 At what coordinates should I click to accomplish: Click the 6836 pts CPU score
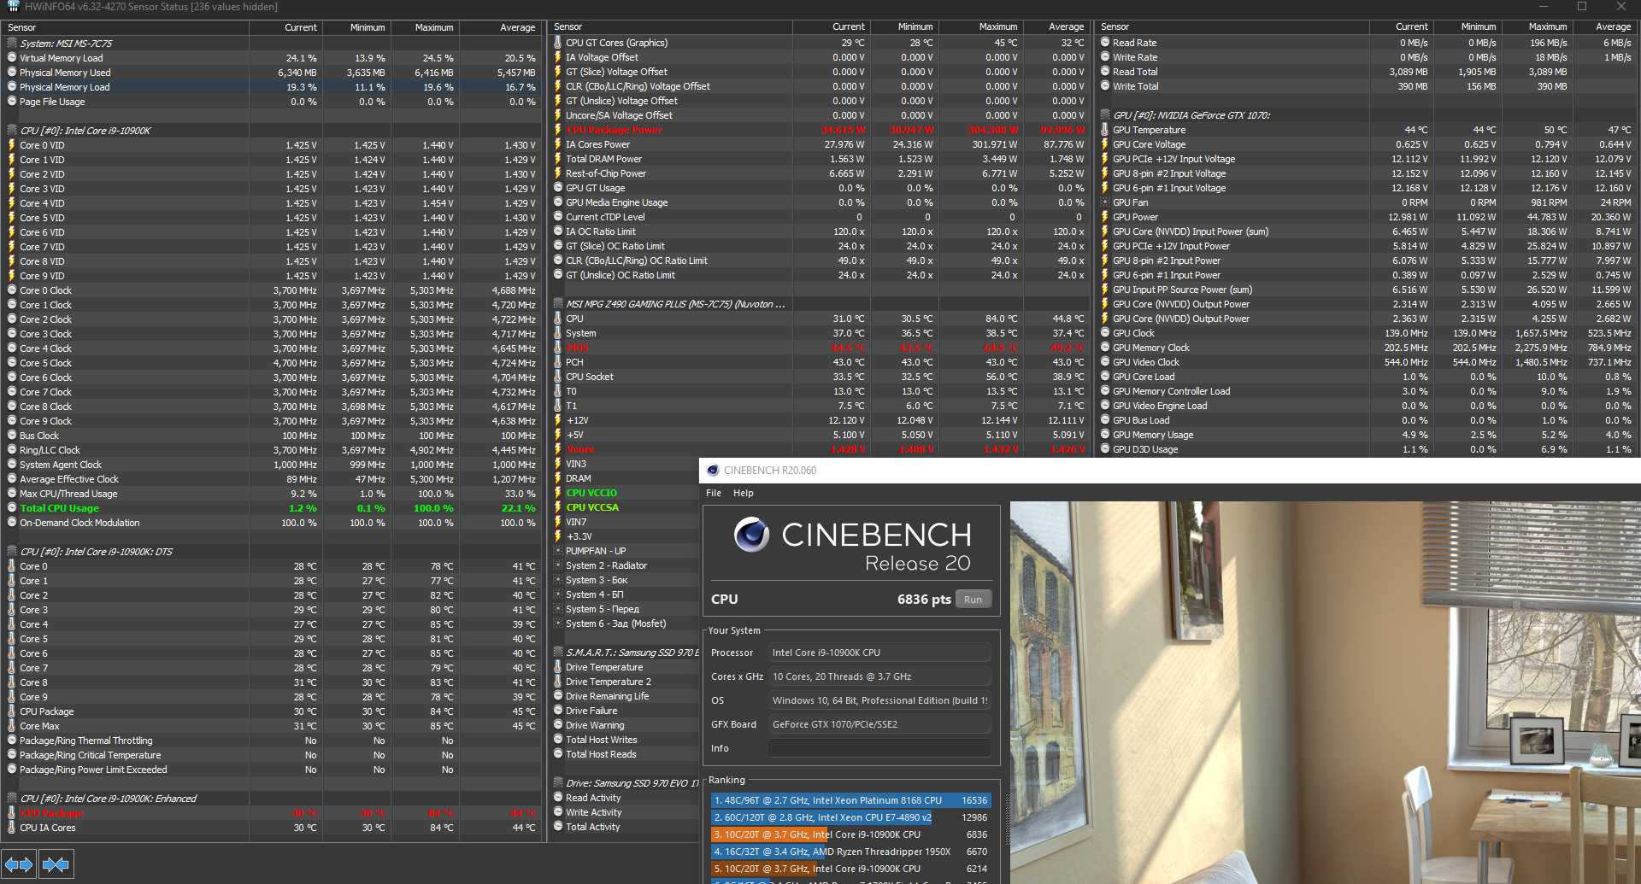pos(924,600)
